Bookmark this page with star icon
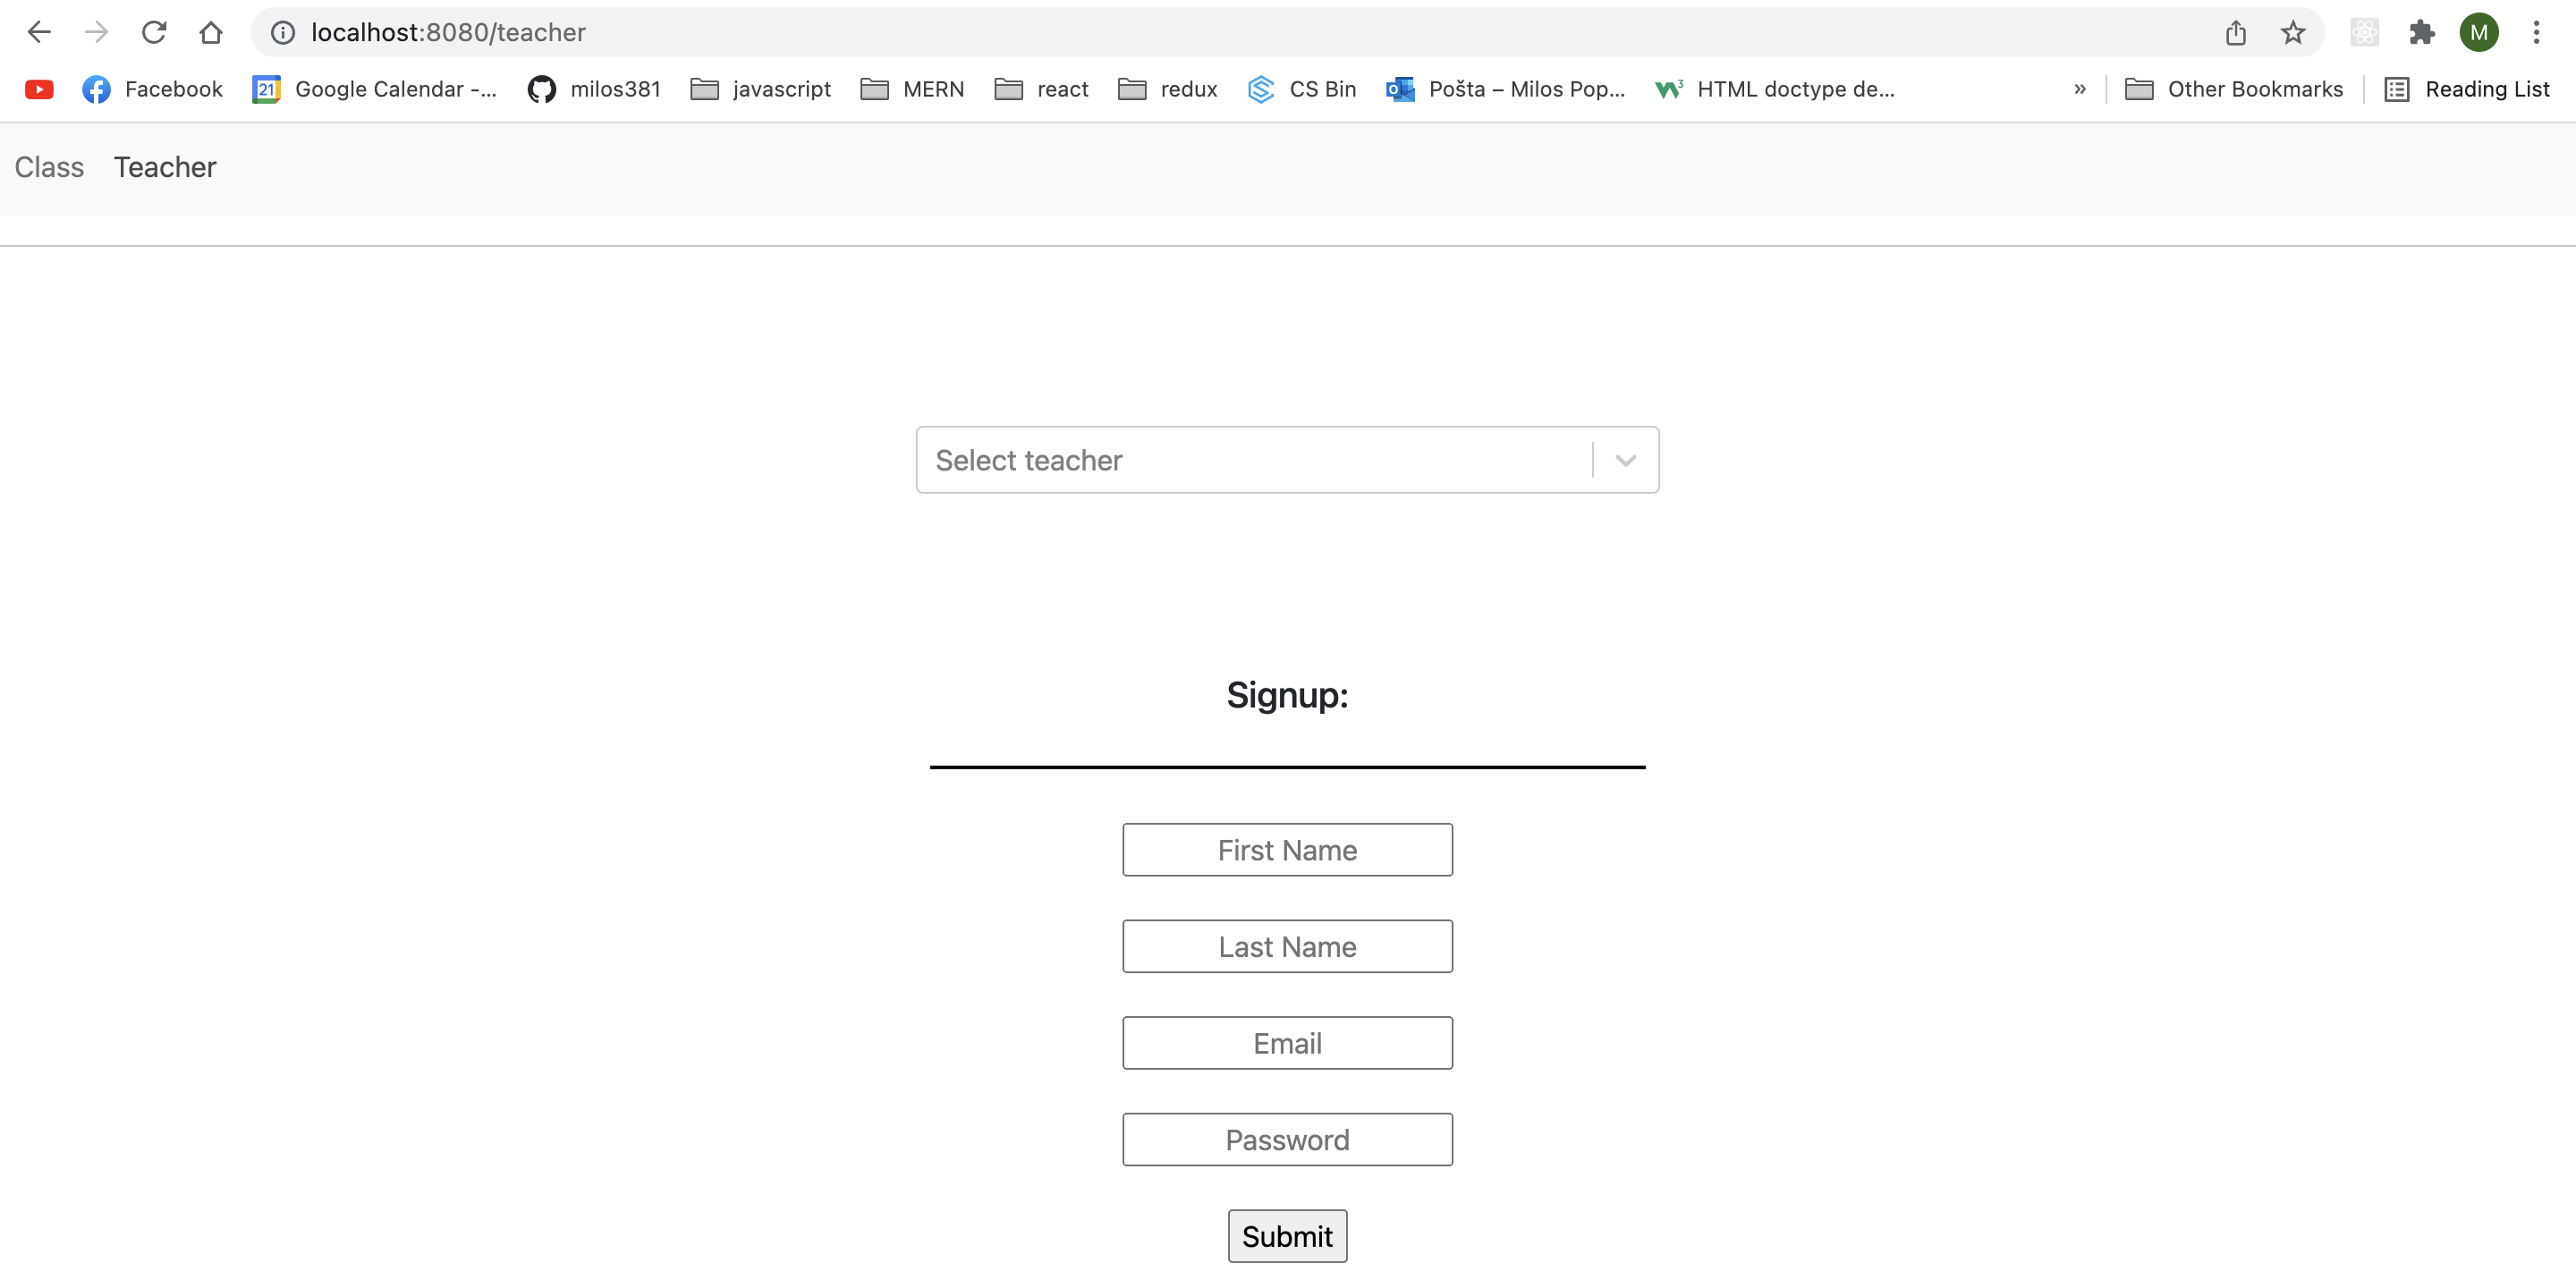The width and height of the screenshot is (2576, 1288). pos(2292,32)
